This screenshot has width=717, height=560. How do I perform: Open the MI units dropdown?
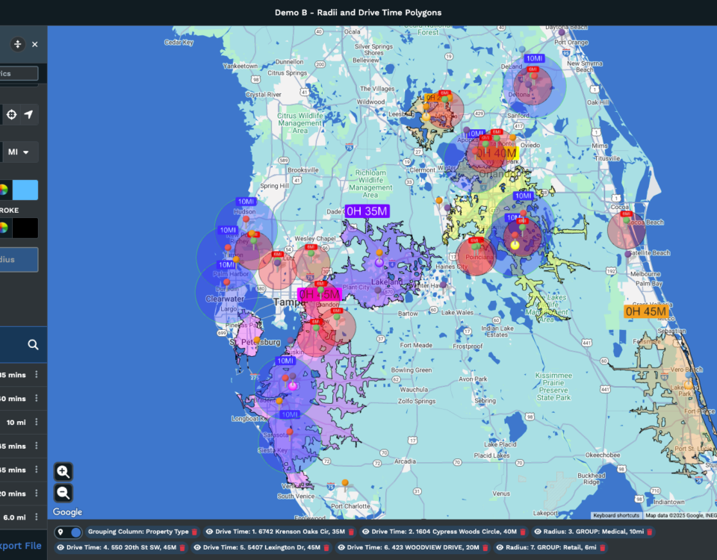point(19,152)
